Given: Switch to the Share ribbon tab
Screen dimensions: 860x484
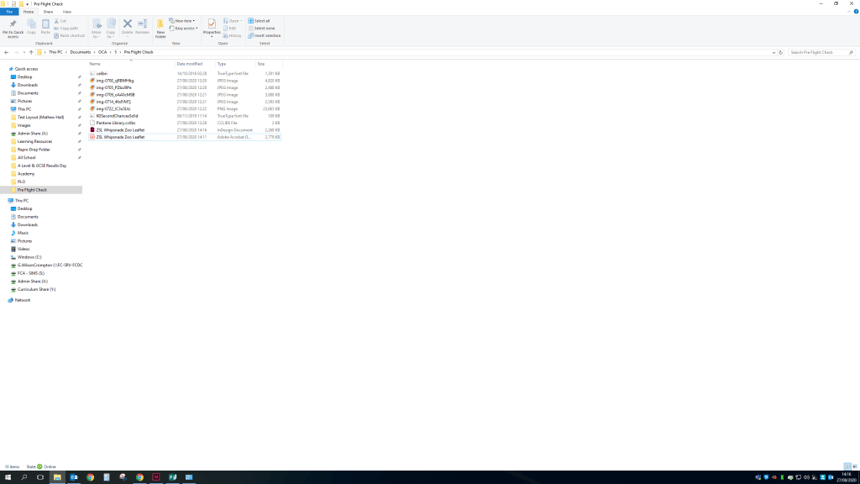Looking at the screenshot, I should 48,12.
